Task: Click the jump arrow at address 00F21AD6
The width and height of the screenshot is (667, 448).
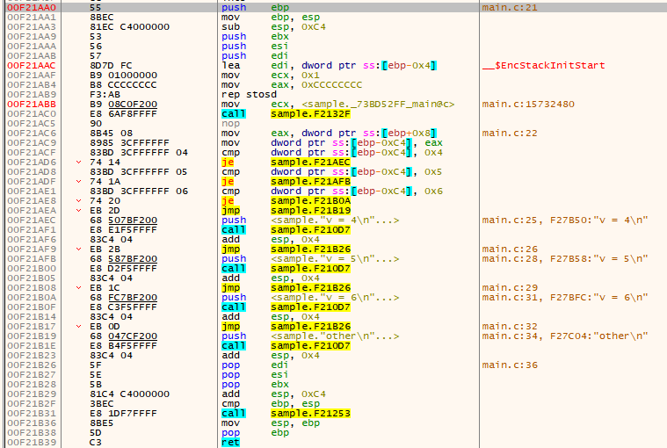Action: coord(78,163)
